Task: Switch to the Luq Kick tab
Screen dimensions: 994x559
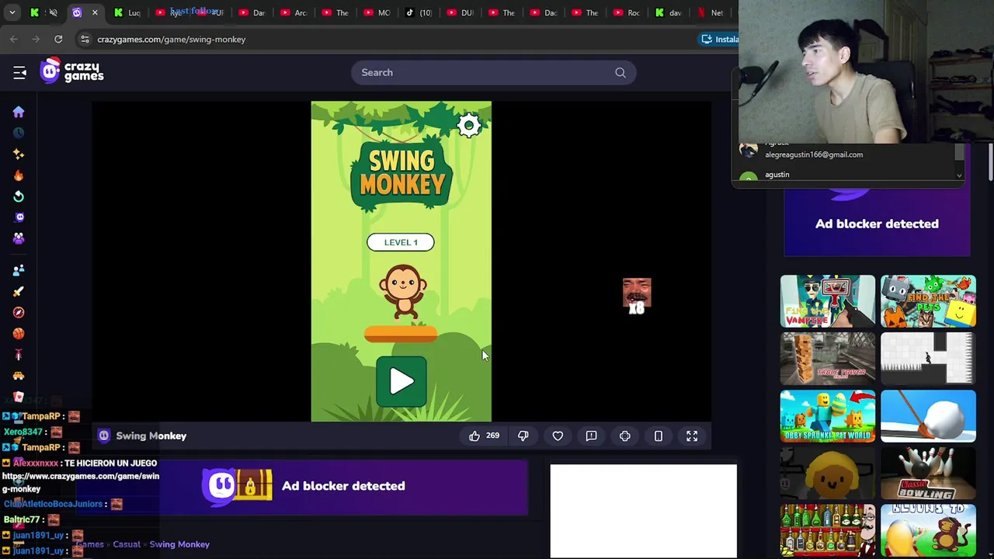Action: [x=127, y=12]
